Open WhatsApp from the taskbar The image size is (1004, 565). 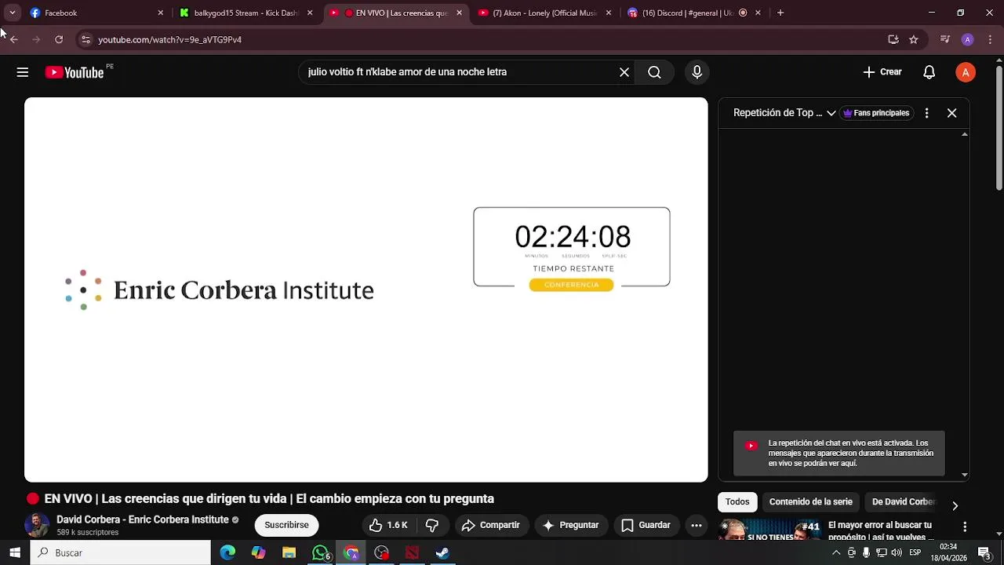[x=320, y=552]
